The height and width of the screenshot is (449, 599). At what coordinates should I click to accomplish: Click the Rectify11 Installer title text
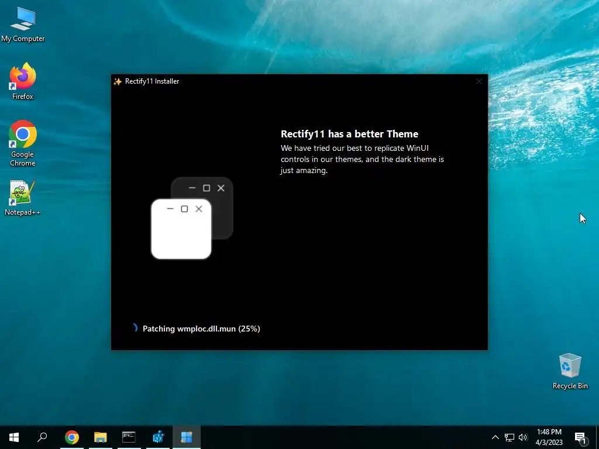pyautogui.click(x=152, y=81)
